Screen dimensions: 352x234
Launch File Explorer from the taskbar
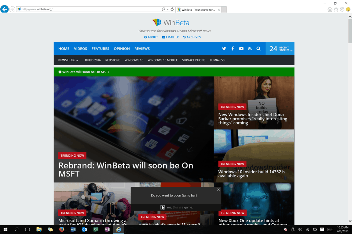(39, 229)
